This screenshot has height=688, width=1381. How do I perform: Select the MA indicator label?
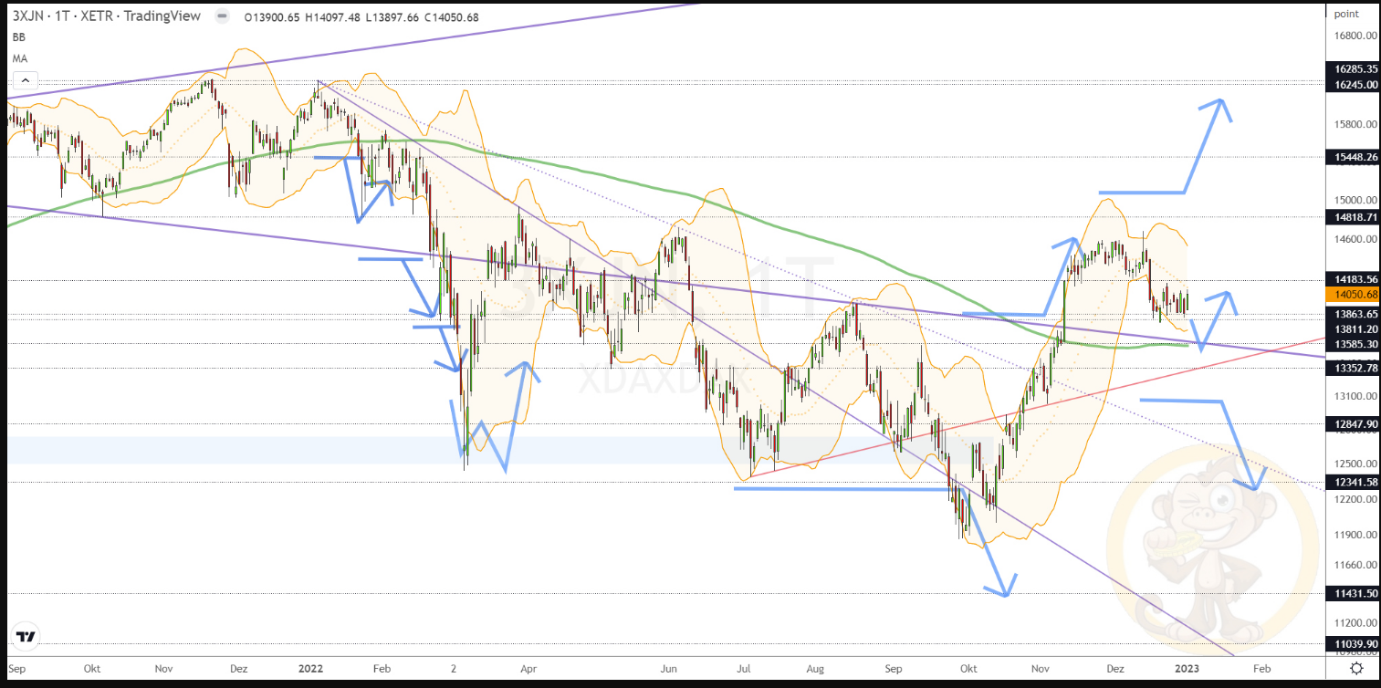point(20,58)
